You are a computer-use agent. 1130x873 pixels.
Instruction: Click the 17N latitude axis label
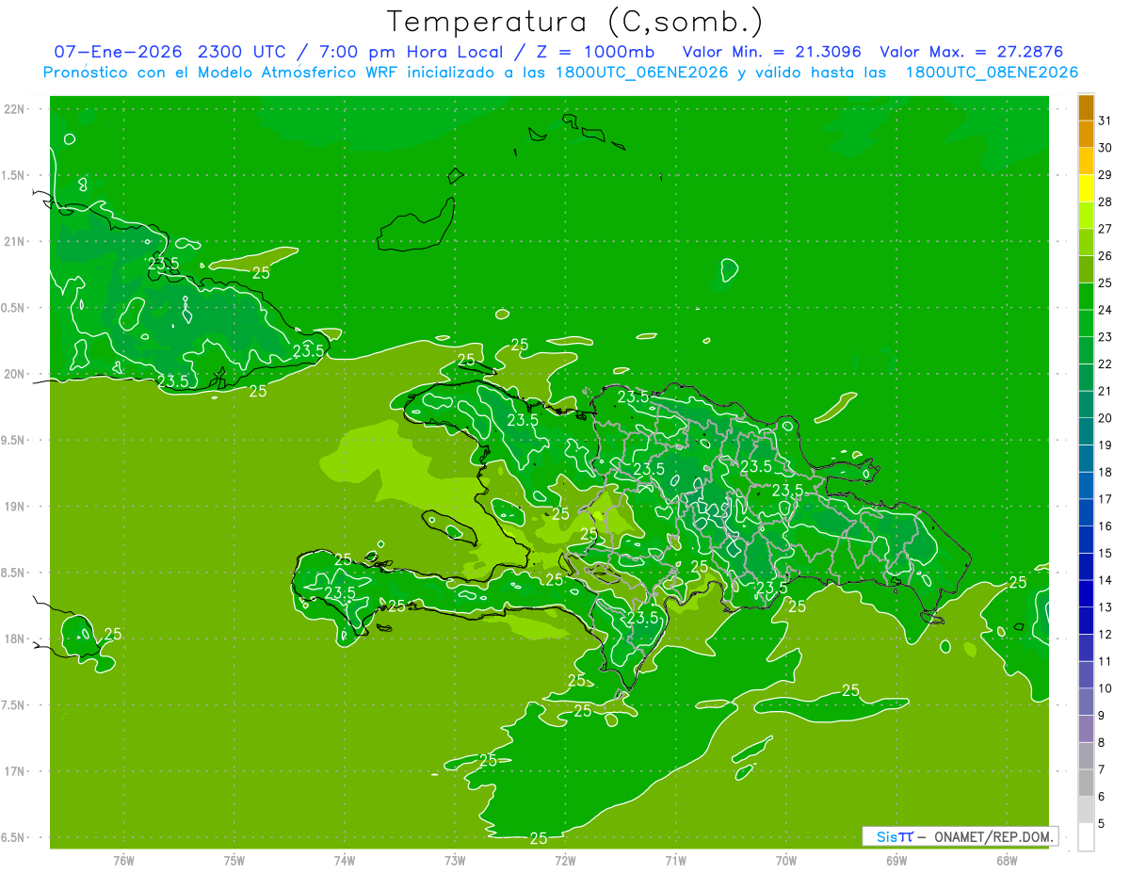(x=14, y=771)
